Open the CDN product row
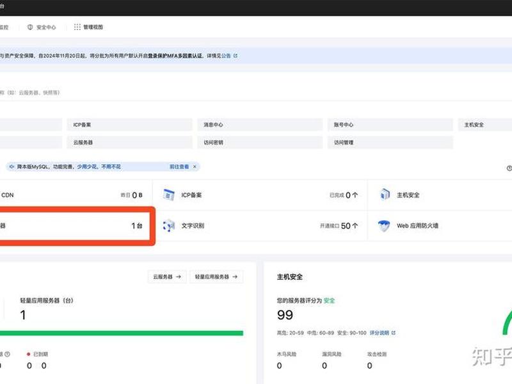 pos(75,195)
